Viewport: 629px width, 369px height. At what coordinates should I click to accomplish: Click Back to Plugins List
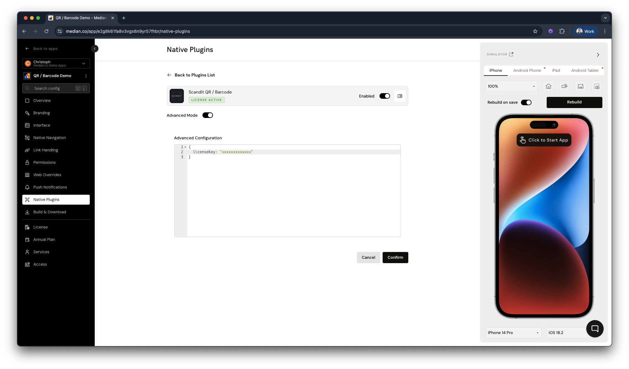[191, 75]
